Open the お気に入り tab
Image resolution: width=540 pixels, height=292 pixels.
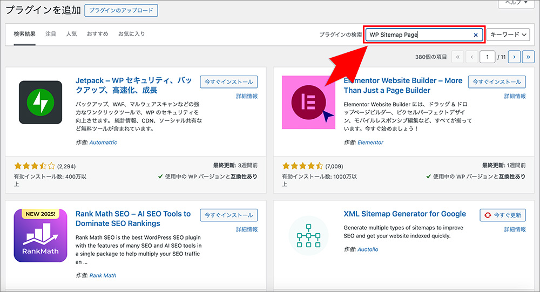pyautogui.click(x=132, y=34)
